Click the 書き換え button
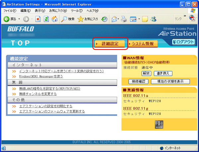The height and width of the screenshot is (152, 199). click(x=163, y=73)
